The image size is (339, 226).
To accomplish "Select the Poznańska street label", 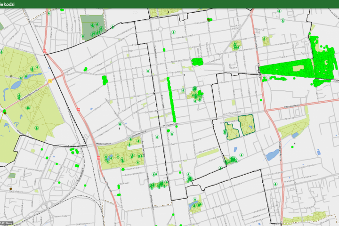I will pyautogui.click(x=259, y=210).
